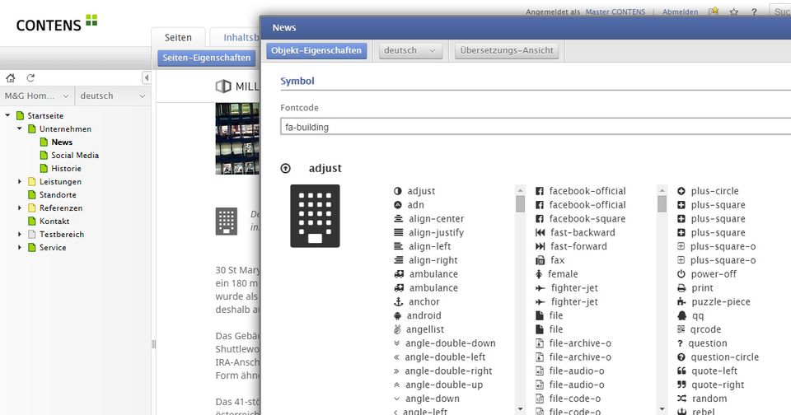791x415 pixels.
Task: Click the help question mark icon
Action: pos(754,12)
